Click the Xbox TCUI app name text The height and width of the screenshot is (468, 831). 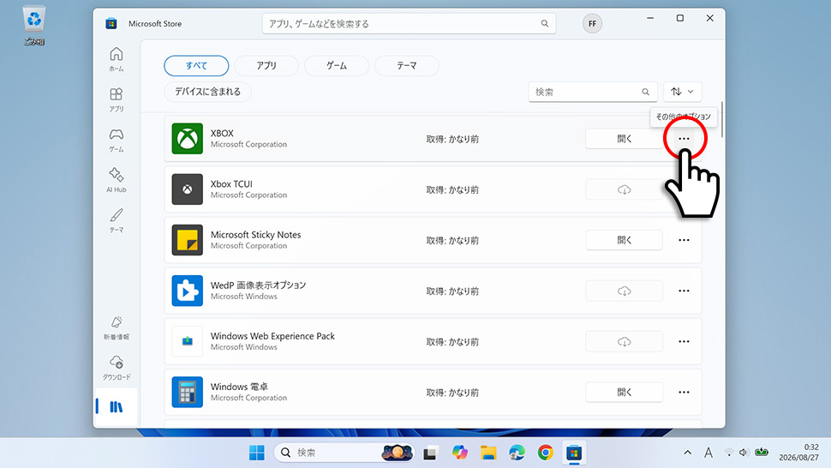coord(231,184)
